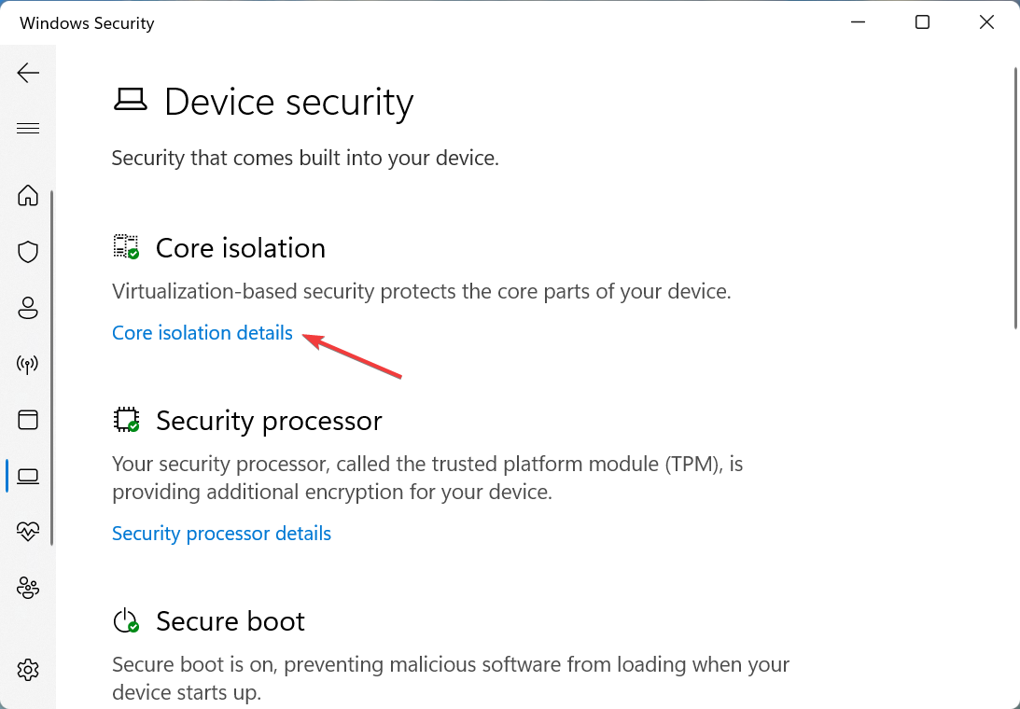The height and width of the screenshot is (709, 1020).
Task: Open Firewall & network protection icon
Action: (28, 364)
